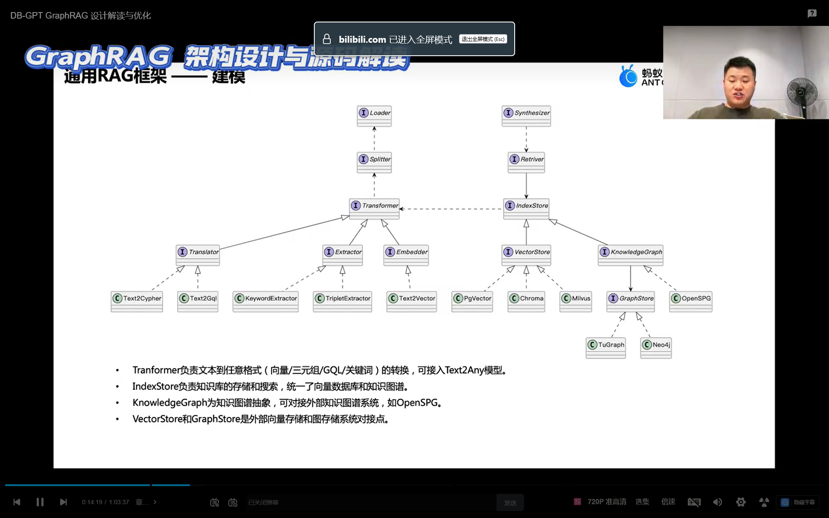
Task: Seek on the video progress bar
Action: point(302,485)
